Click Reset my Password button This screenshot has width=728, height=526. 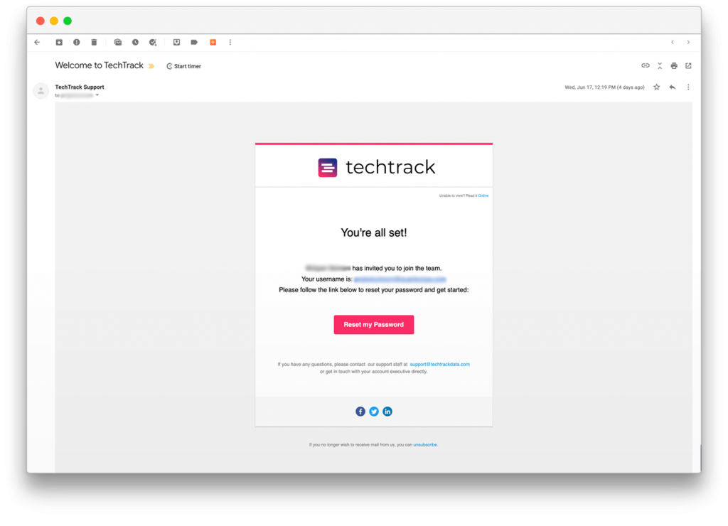point(374,325)
